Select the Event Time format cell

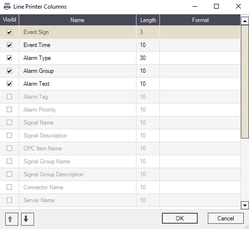pyautogui.click(x=200, y=45)
